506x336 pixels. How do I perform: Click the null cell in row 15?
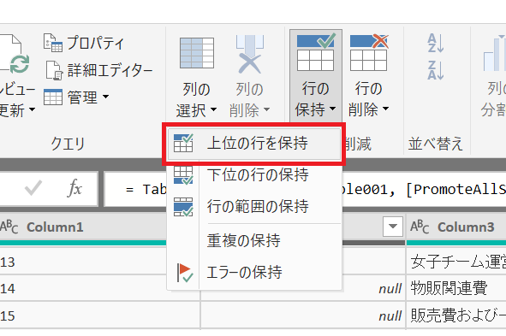click(x=390, y=316)
